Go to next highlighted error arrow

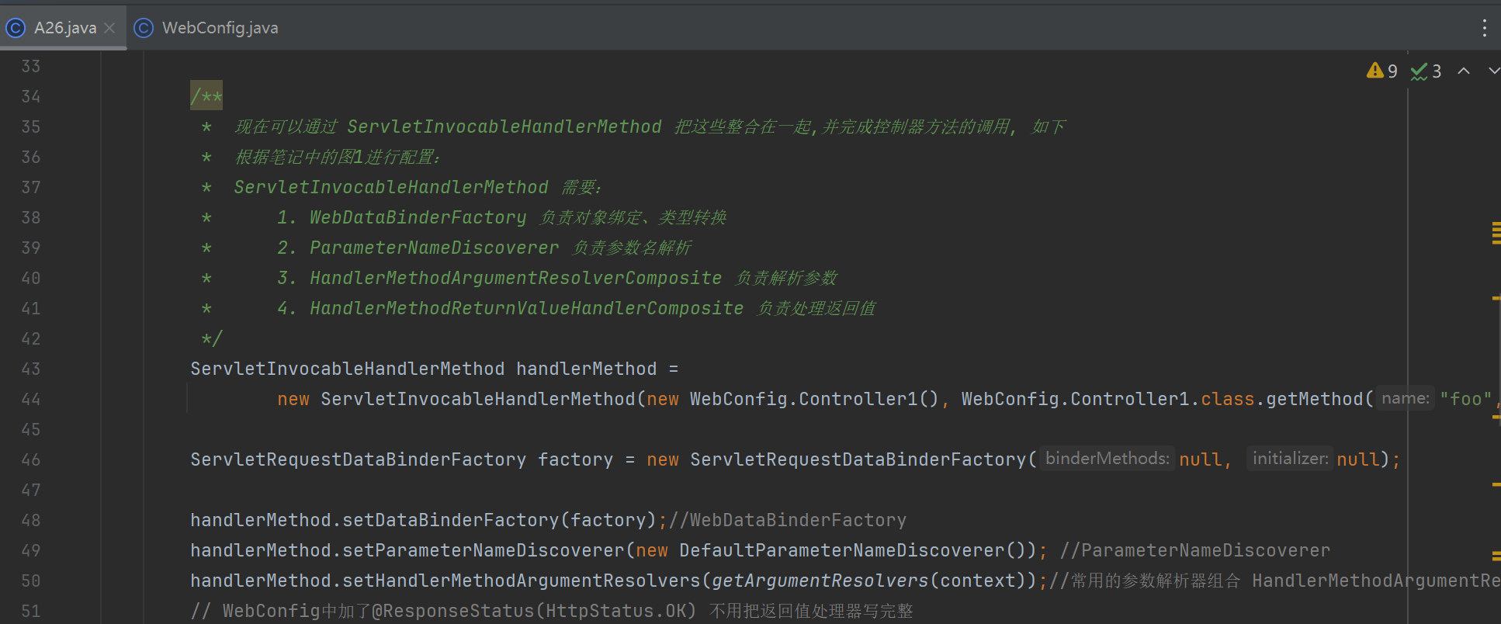[1494, 71]
